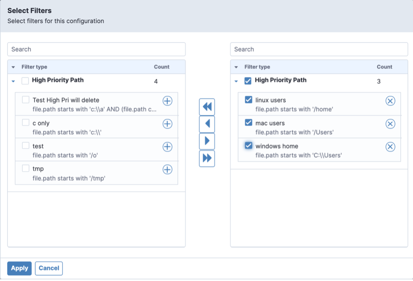This screenshot has height=281, width=413.
Task: Cancel the filter selection
Action: pyautogui.click(x=49, y=268)
